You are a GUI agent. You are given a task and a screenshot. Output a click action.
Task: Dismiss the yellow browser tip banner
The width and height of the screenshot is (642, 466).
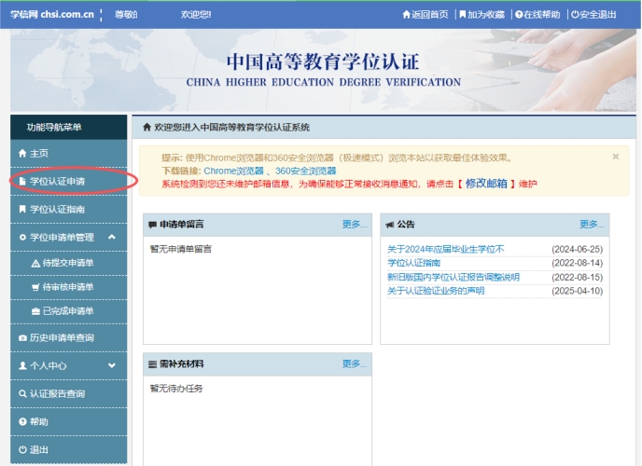[616, 157]
